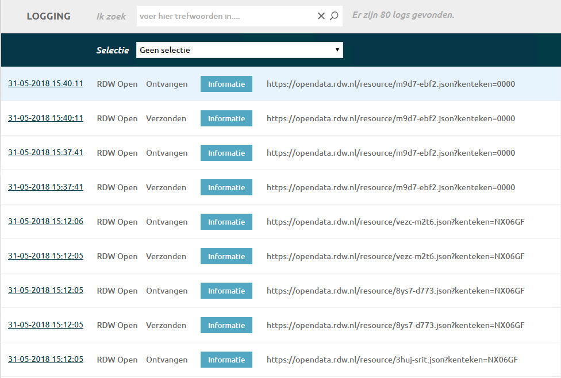Click Informatie on the 15:12:06 Ontvangen row
This screenshot has height=378, width=561.
pos(226,222)
